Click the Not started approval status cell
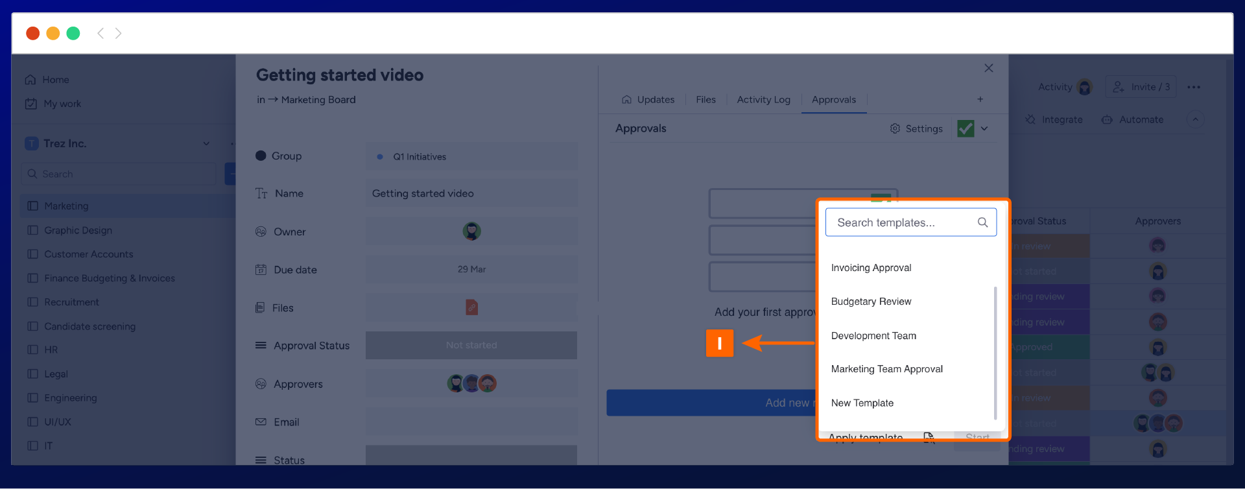This screenshot has height=489, width=1245. point(471,345)
